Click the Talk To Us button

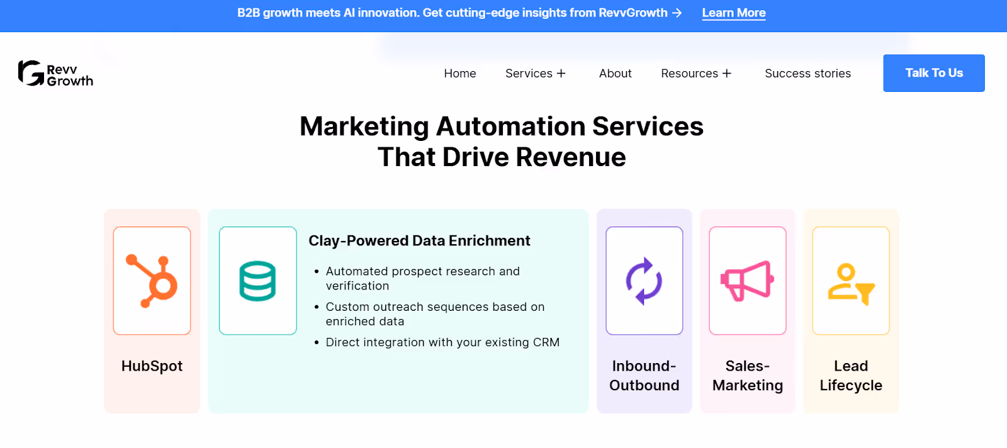tap(934, 73)
